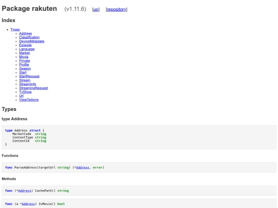The width and height of the screenshot is (278, 208).
Task: Jump to the Url type
Action: (21, 96)
